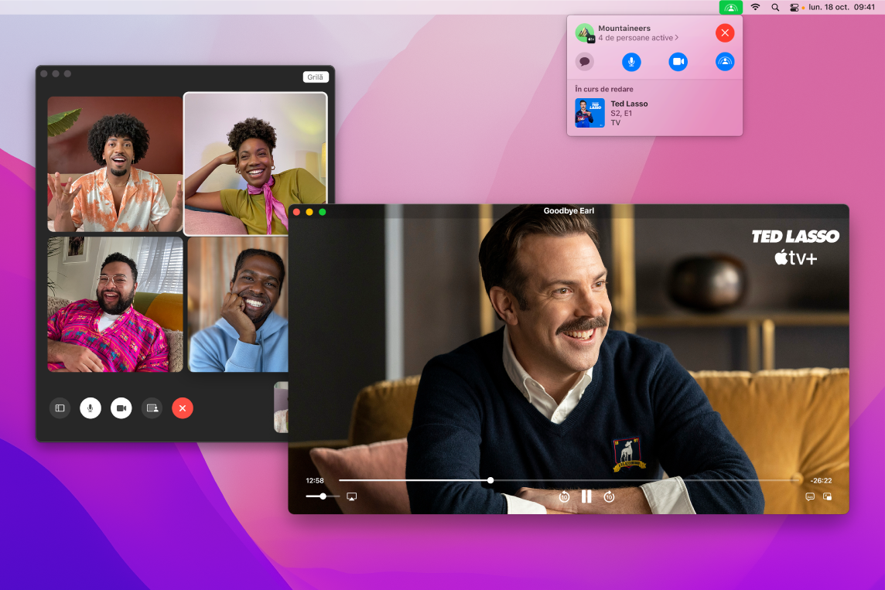The height and width of the screenshot is (590, 885).
Task: Enter picture-in-picture mode in the video player
Action: 829,496
